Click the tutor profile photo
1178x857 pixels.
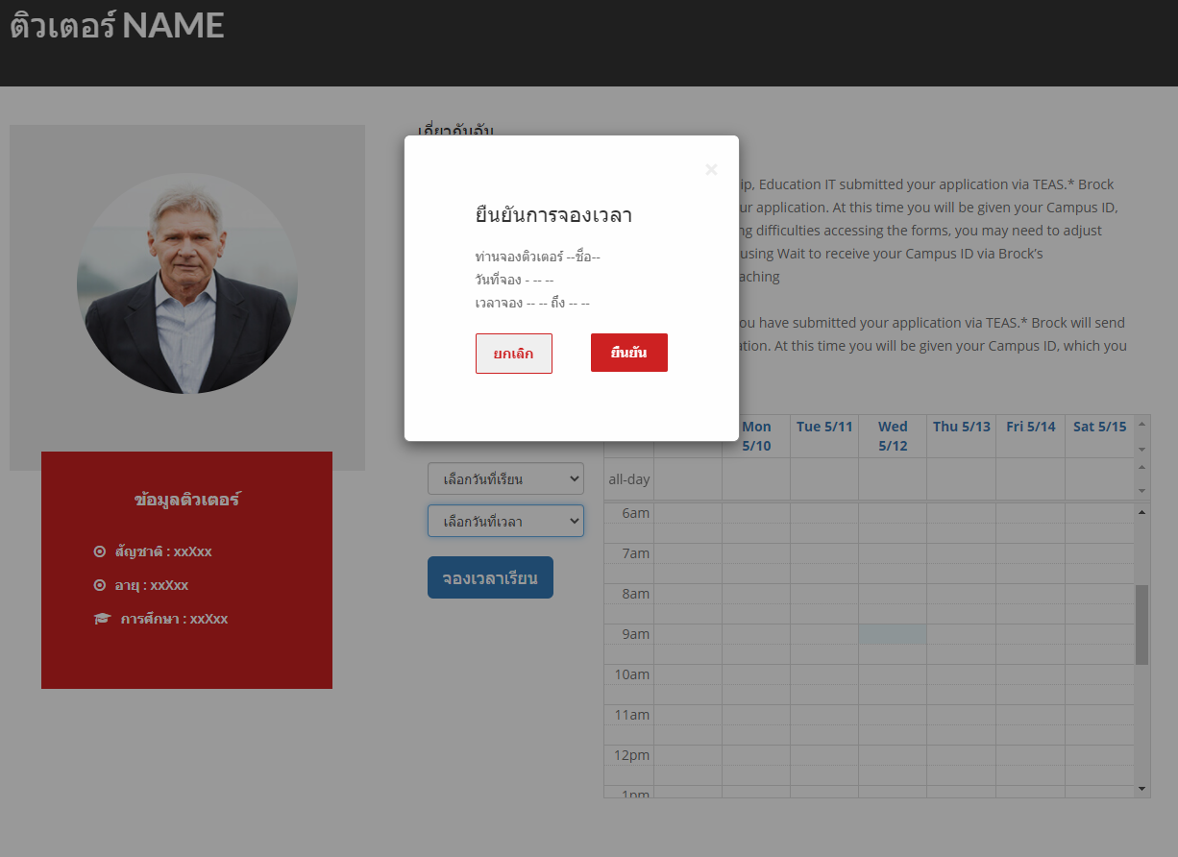pos(187,283)
